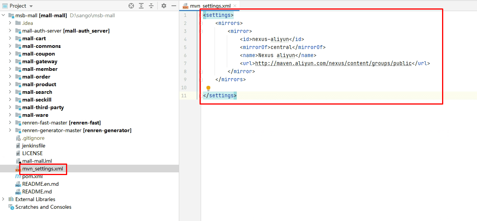Switch to the mvn_settings.xml editor tab

[x=210, y=6]
